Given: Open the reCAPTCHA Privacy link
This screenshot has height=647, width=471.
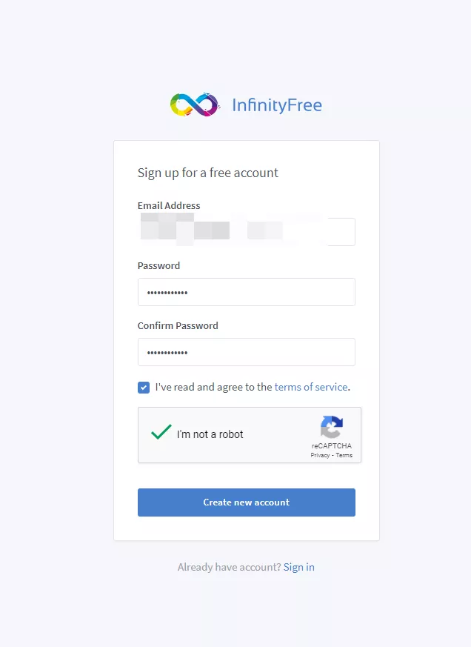Looking at the screenshot, I should point(320,455).
